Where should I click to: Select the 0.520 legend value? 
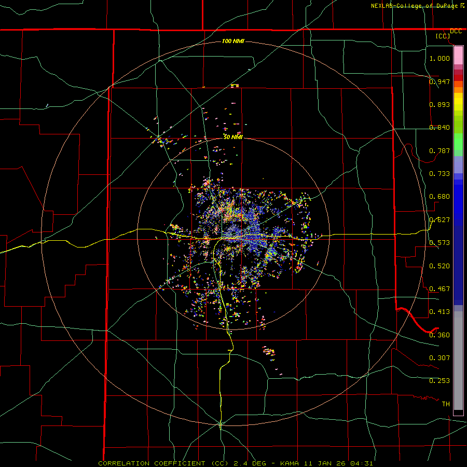coord(439,266)
